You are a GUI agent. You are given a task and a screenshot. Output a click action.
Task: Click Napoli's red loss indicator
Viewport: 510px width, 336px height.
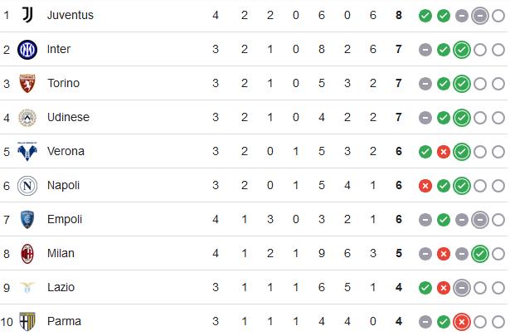point(425,186)
